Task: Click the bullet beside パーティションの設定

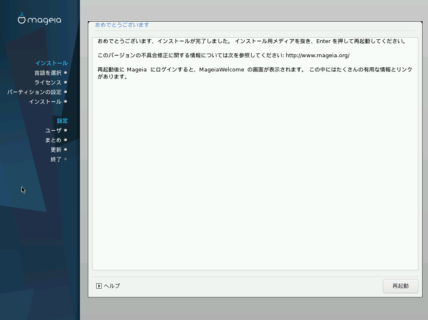Action: click(66, 92)
